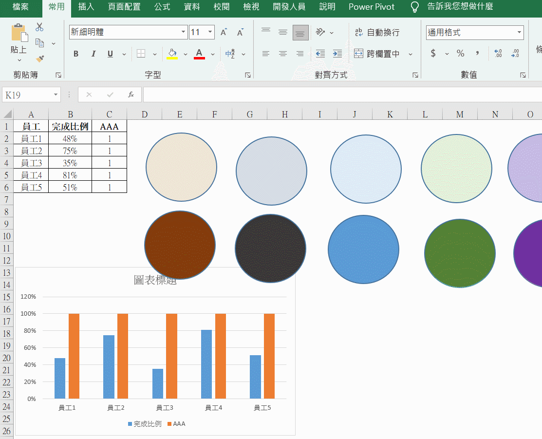Increase indent in the alignment group

pyautogui.click(x=337, y=54)
